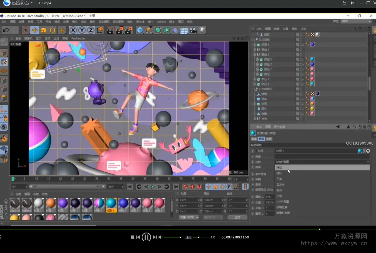The width and height of the screenshot is (376, 253).
Task: Collapse the 立方体图形 group in object tree
Action: tap(252, 89)
